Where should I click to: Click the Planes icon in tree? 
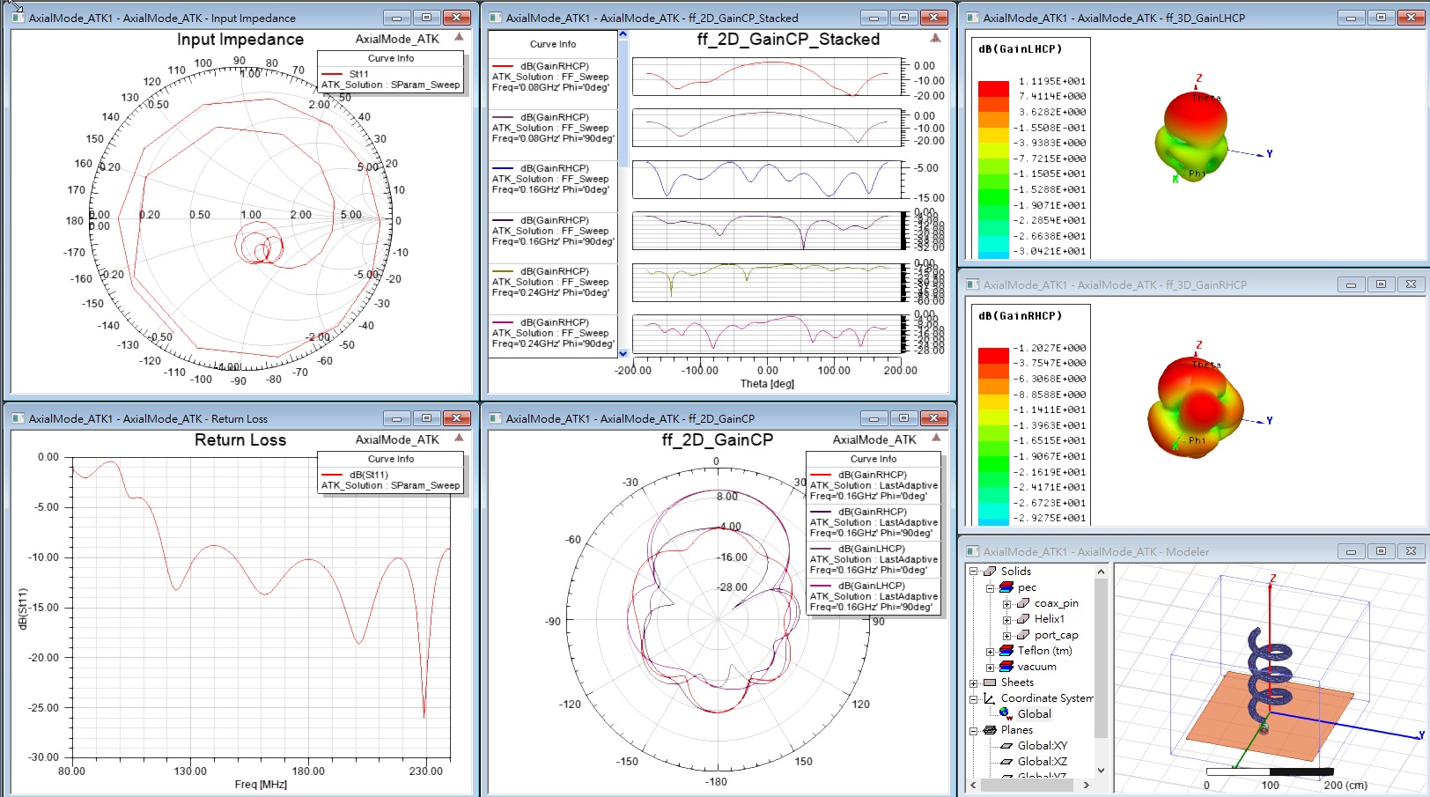point(990,730)
